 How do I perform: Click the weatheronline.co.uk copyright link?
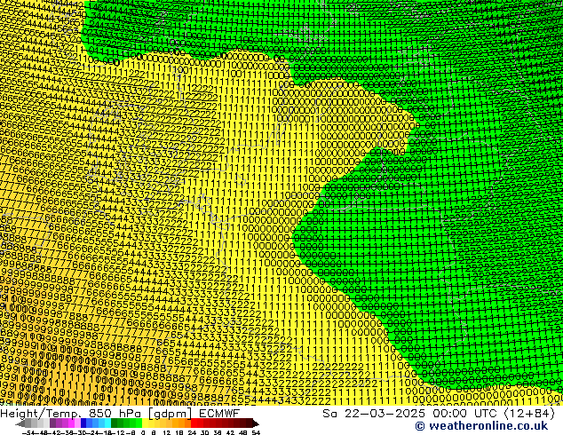[481, 426]
